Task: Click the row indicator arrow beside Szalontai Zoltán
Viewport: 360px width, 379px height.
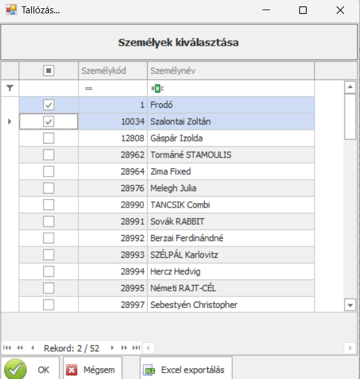Action: 10,121
